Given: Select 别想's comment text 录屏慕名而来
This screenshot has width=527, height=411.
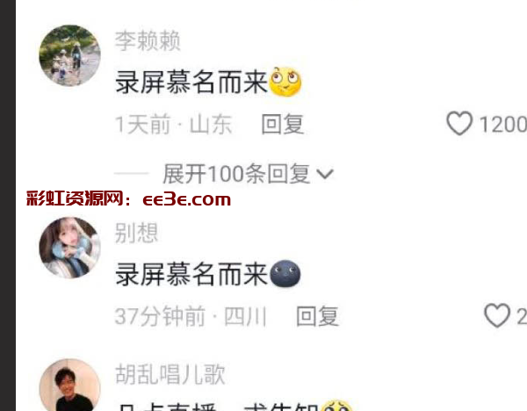Looking at the screenshot, I should (x=191, y=274).
